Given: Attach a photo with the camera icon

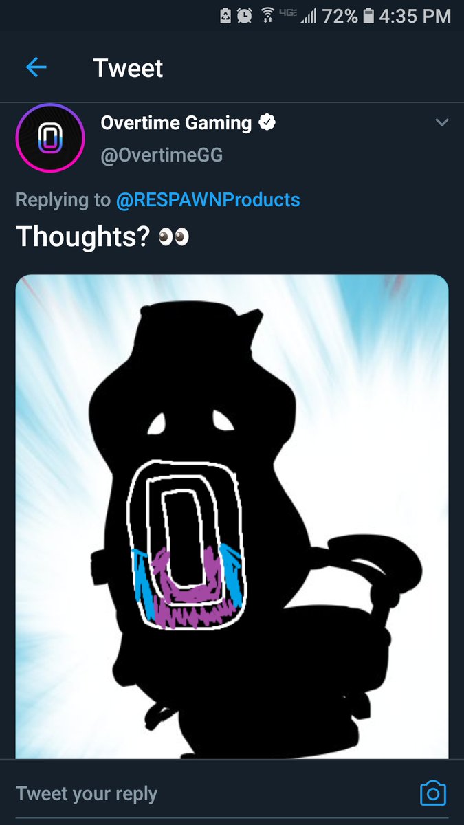Looking at the screenshot, I should [433, 793].
